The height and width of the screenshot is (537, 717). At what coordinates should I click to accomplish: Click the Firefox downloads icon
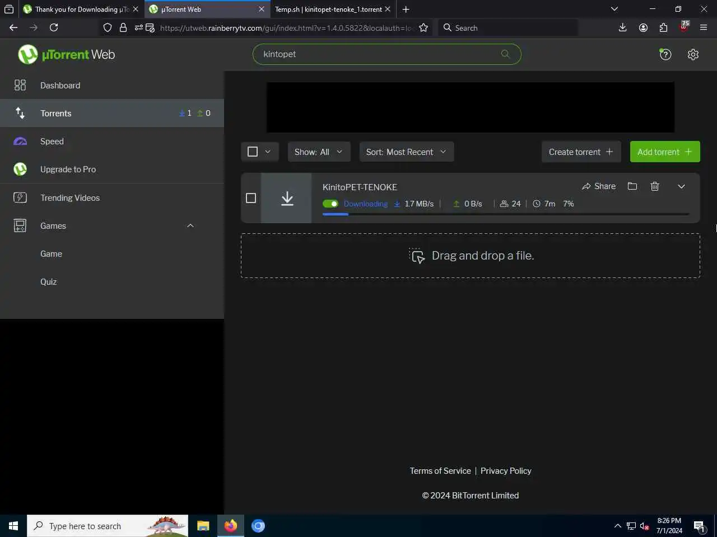point(622,27)
